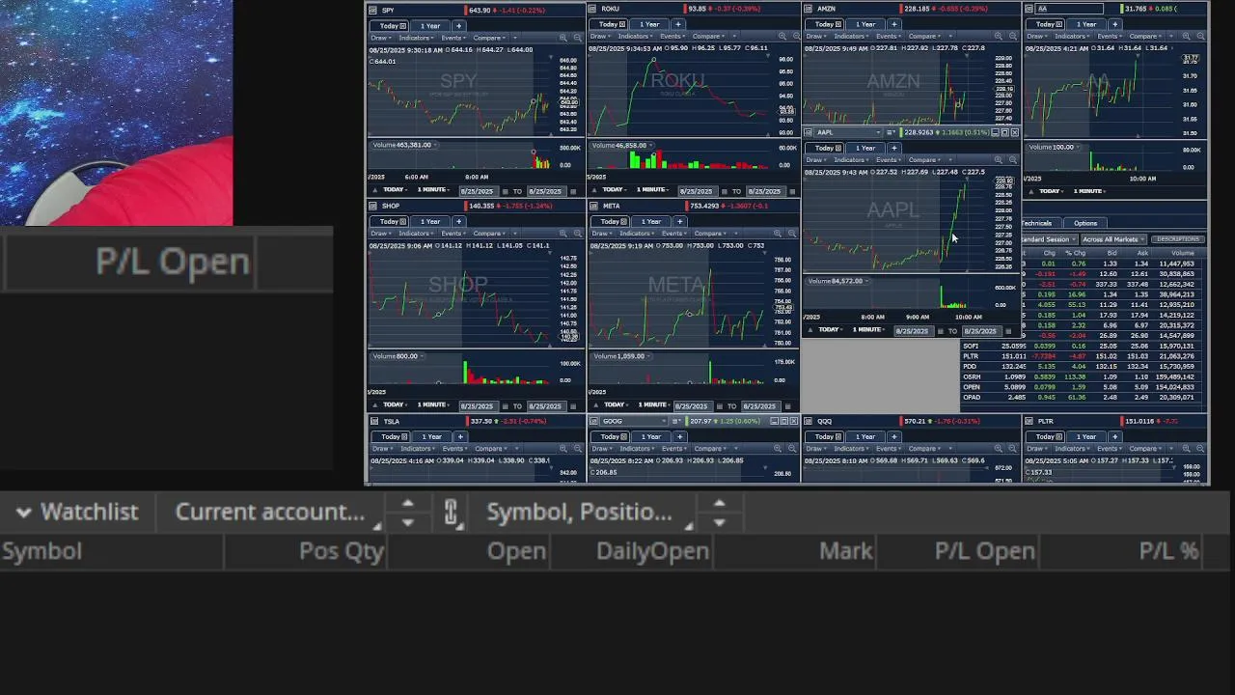The height and width of the screenshot is (695, 1235).
Task: Click the META panel chart icon
Action: click(593, 206)
